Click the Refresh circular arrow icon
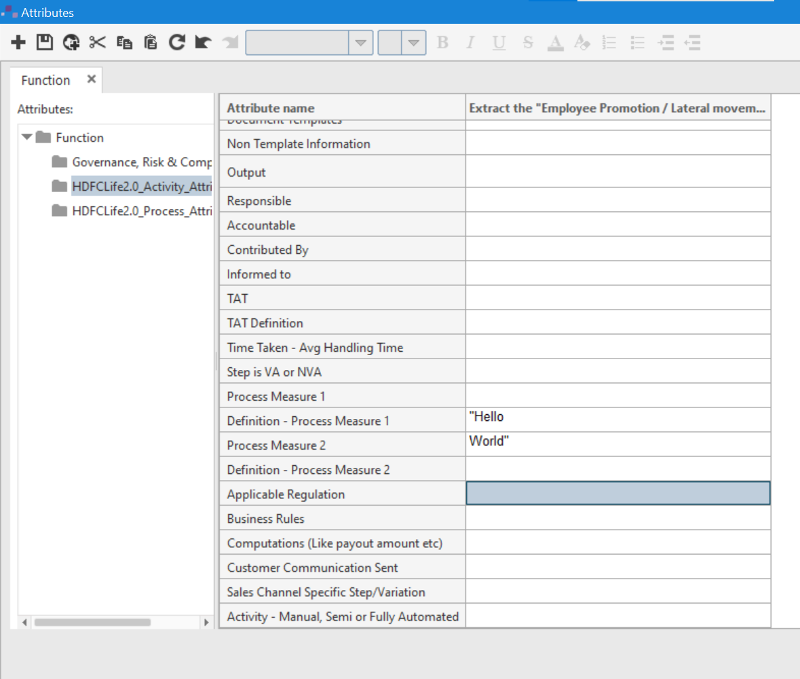 point(176,43)
